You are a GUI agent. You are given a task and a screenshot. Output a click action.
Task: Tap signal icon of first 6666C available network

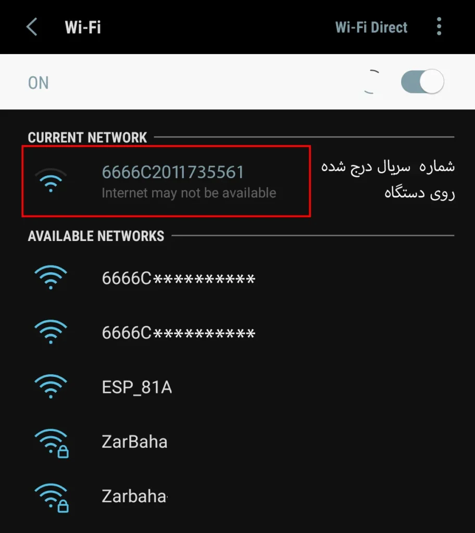click(x=51, y=277)
